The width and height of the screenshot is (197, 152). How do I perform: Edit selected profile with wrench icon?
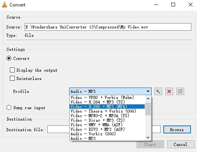click(158, 91)
